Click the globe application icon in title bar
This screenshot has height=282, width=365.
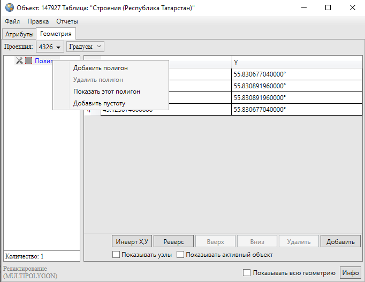(9, 8)
